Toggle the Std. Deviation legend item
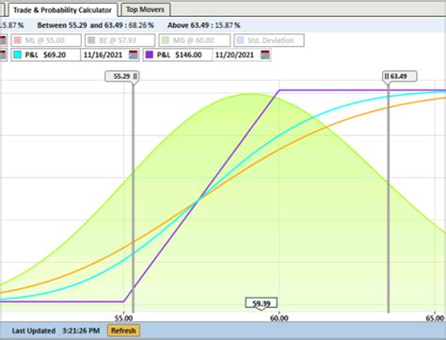 pyautogui.click(x=269, y=40)
